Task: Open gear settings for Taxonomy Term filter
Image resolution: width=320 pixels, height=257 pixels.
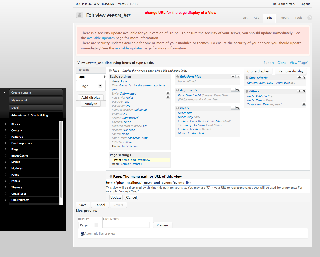Action: (x=304, y=104)
